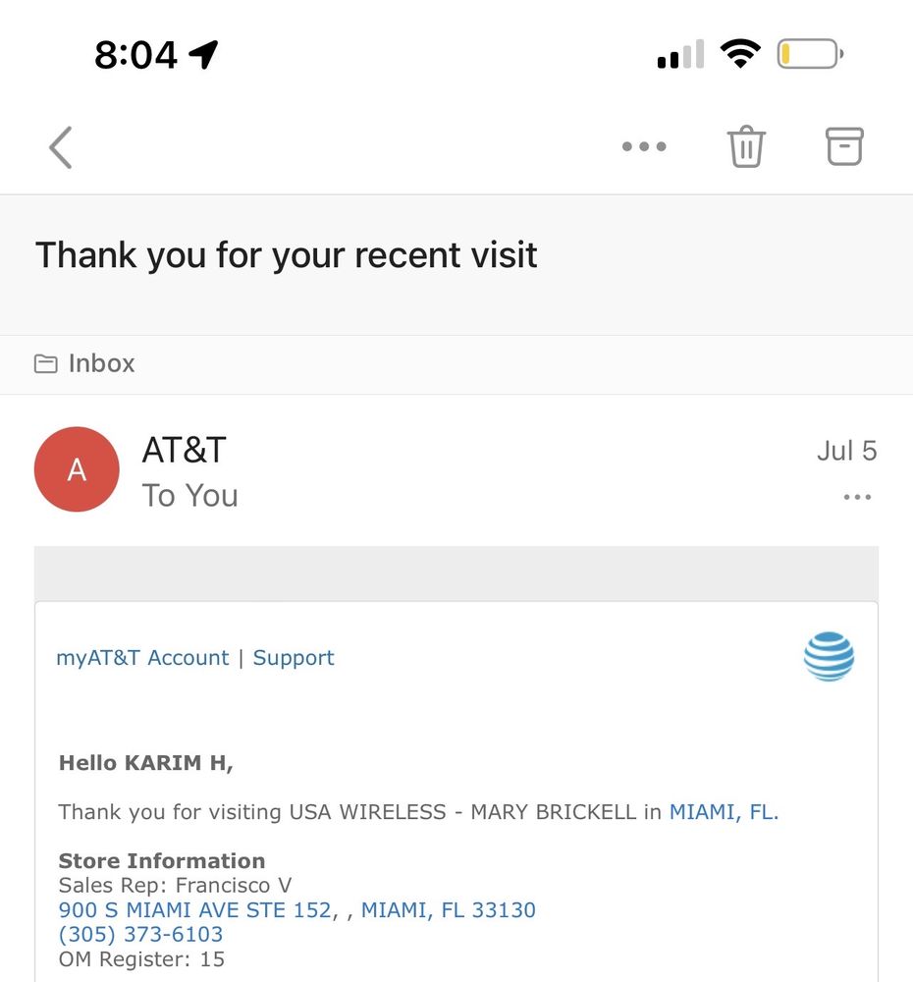Tap the MIAMI, FL. location link
Viewport: 913px width, 982px height.
[x=724, y=812]
